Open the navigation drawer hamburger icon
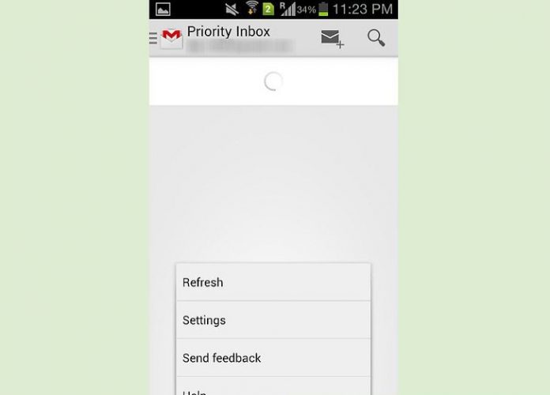 click(153, 38)
